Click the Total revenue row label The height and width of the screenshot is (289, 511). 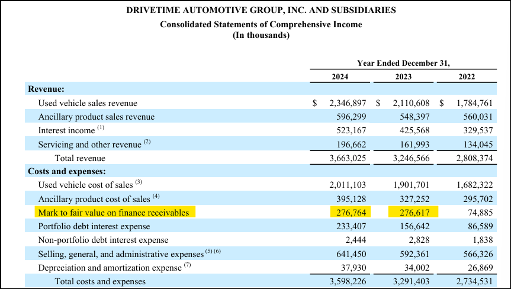[x=80, y=158]
